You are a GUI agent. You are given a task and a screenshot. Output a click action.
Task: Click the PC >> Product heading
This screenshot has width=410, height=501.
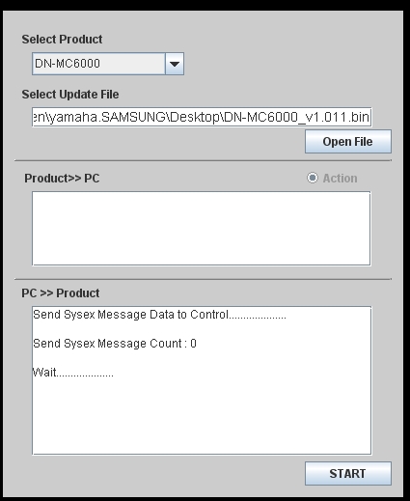pos(61,293)
